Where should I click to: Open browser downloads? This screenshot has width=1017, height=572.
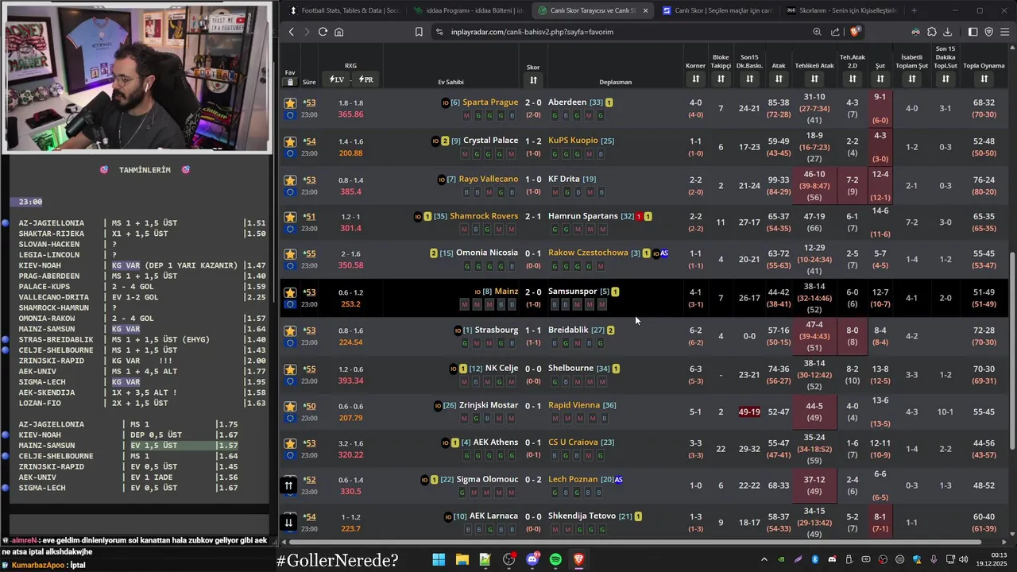(948, 32)
